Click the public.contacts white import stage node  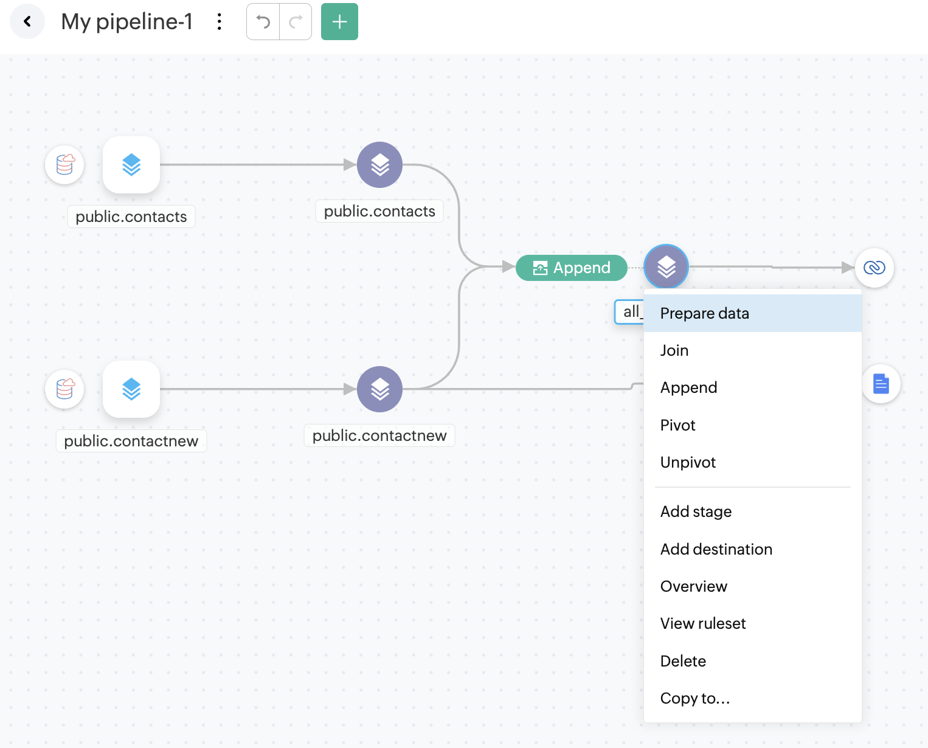(x=131, y=165)
